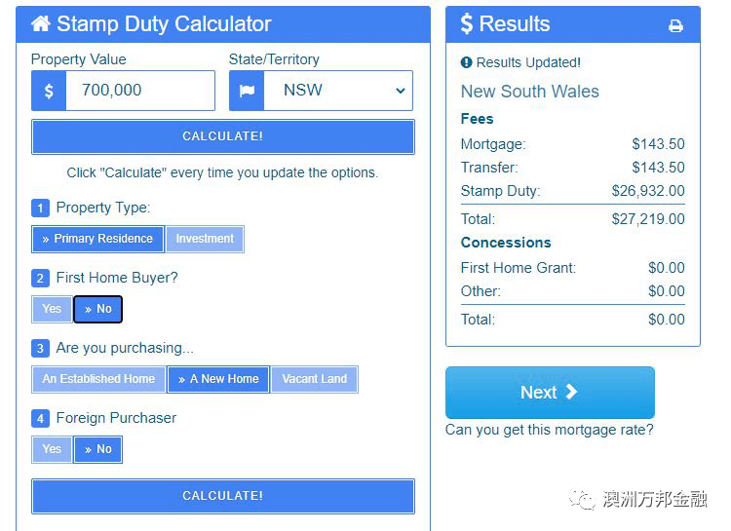Select Investment property type
This screenshot has width=731, height=531.
pyautogui.click(x=205, y=239)
